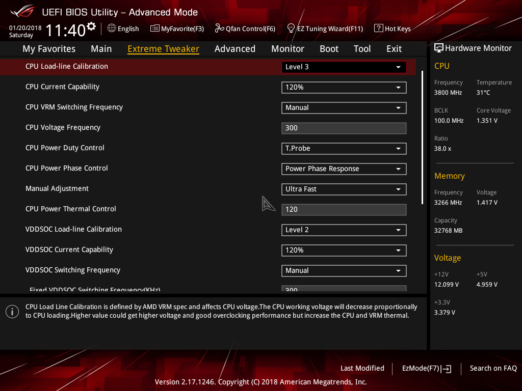Image resolution: width=522 pixels, height=391 pixels.
Task: Open date and time settings gear icon
Action: pyautogui.click(x=91, y=26)
